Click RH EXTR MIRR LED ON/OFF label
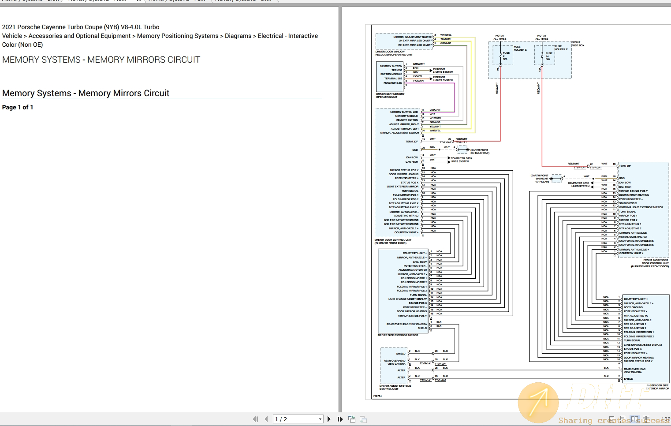The image size is (671, 426). (x=415, y=45)
